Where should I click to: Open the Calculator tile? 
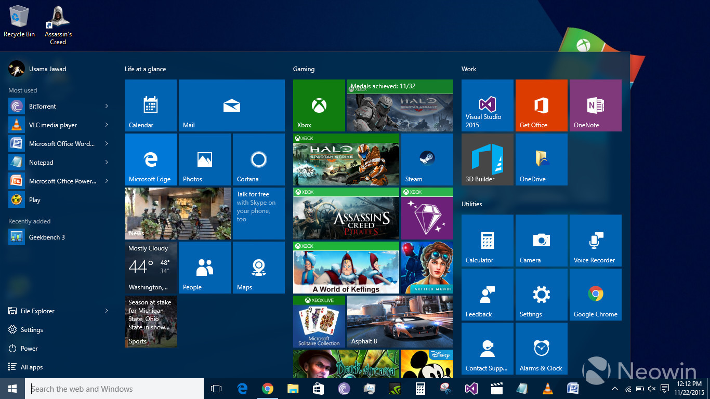(x=488, y=241)
